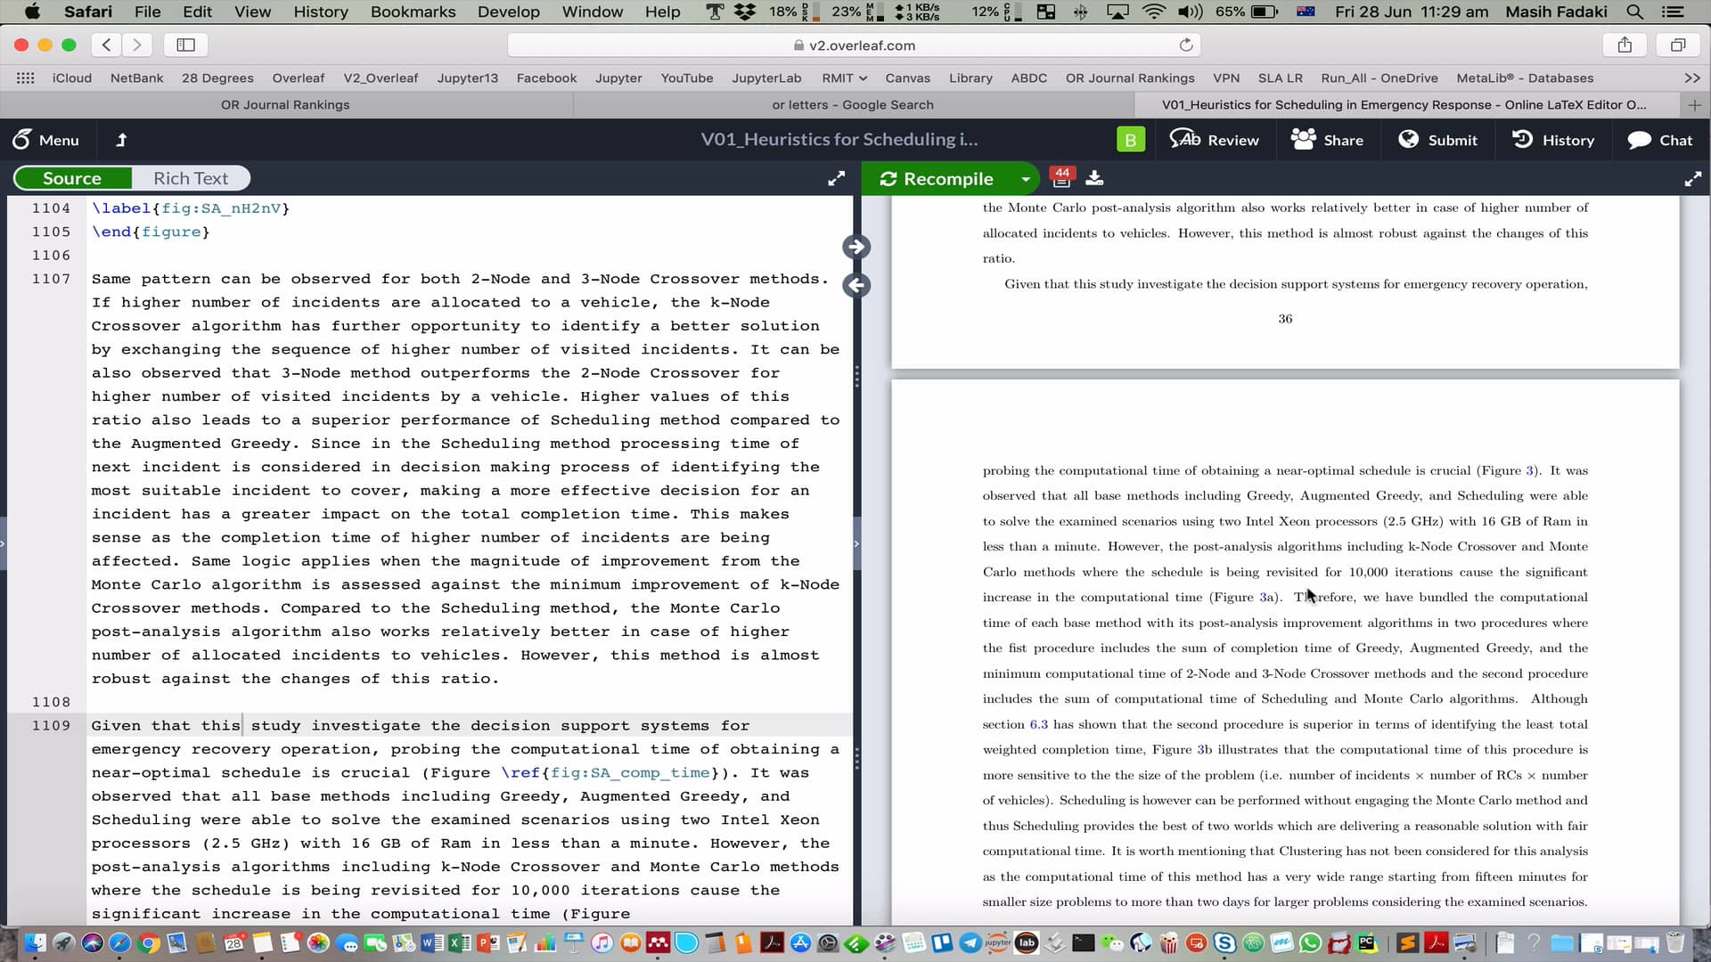Click the Recompile button
Image resolution: width=1711 pixels, height=962 pixels.
point(937,179)
